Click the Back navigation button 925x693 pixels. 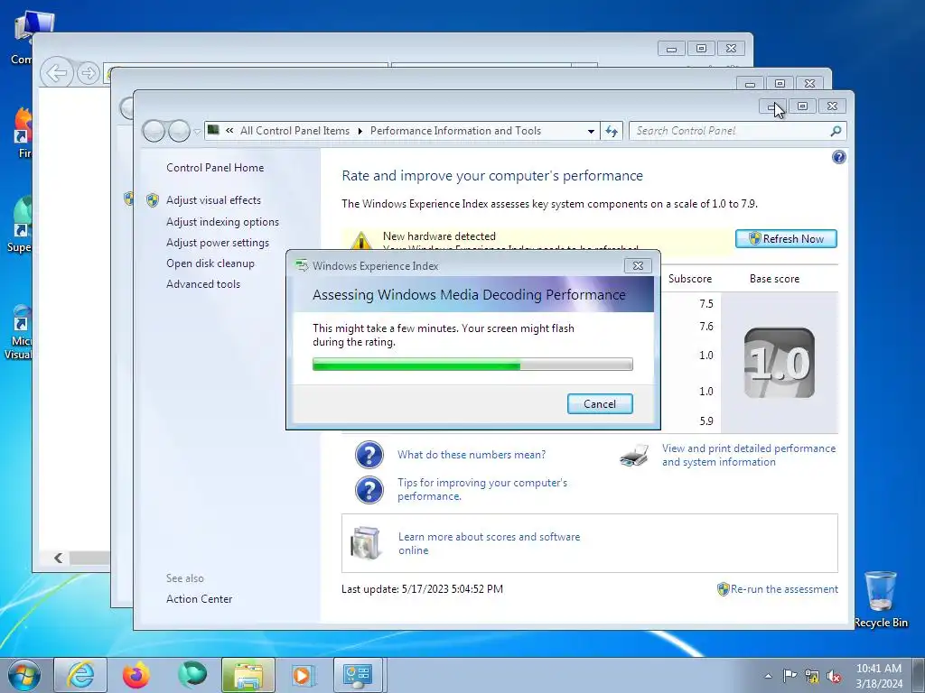point(154,131)
